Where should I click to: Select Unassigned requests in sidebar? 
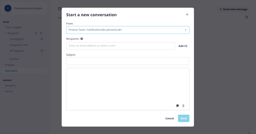16,39
